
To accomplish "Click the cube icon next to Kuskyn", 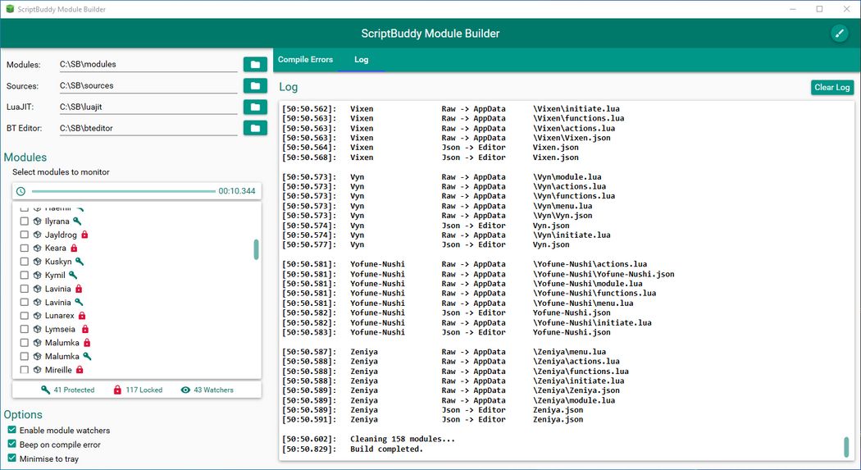I will coord(37,262).
